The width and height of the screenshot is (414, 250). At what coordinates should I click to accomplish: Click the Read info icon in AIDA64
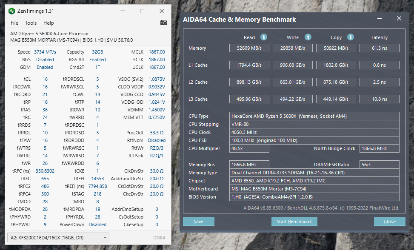point(264,37)
